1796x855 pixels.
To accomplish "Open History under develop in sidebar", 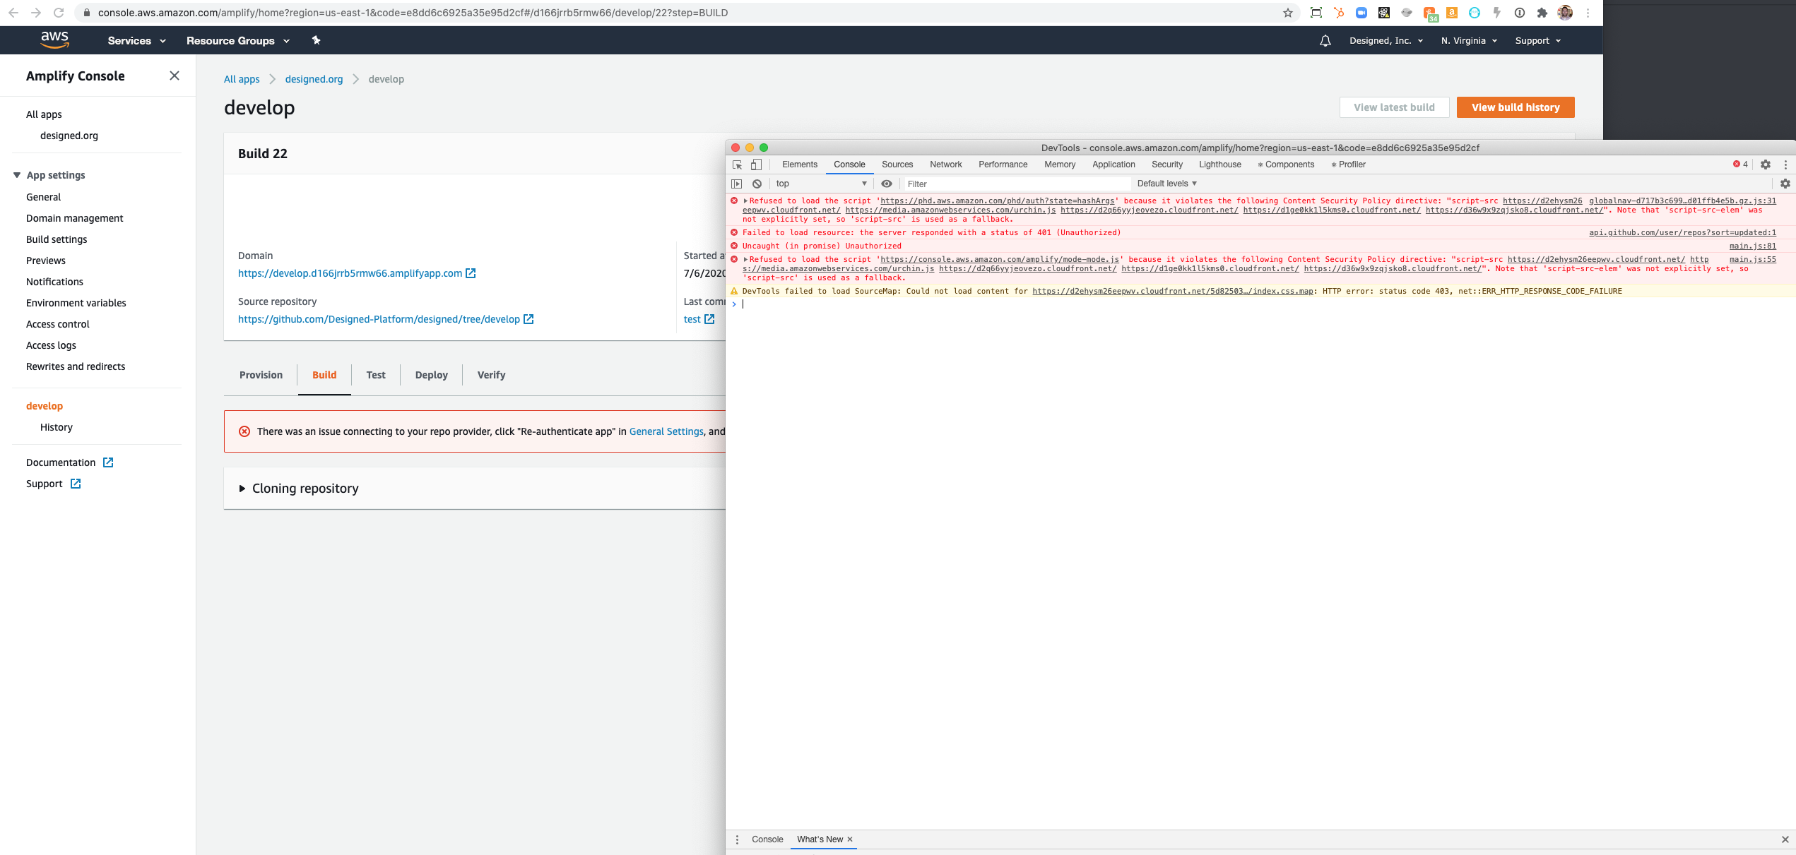I will coord(57,427).
